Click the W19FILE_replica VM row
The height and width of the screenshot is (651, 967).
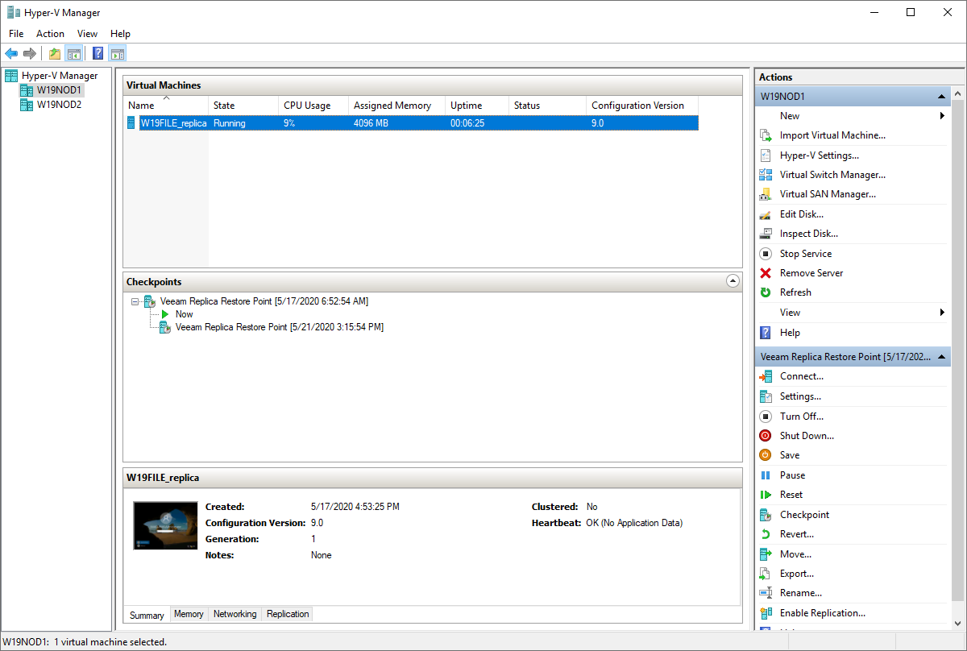pyautogui.click(x=411, y=123)
